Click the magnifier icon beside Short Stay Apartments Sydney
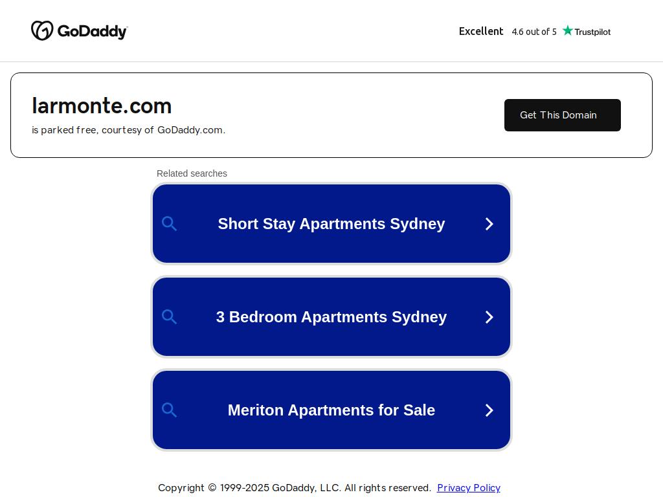Viewport: 663px width, 497px height. pos(169,223)
